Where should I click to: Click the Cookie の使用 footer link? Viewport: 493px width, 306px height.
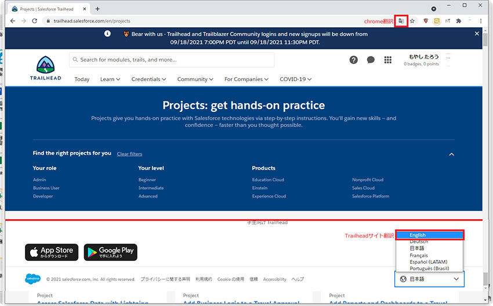pos(230,279)
